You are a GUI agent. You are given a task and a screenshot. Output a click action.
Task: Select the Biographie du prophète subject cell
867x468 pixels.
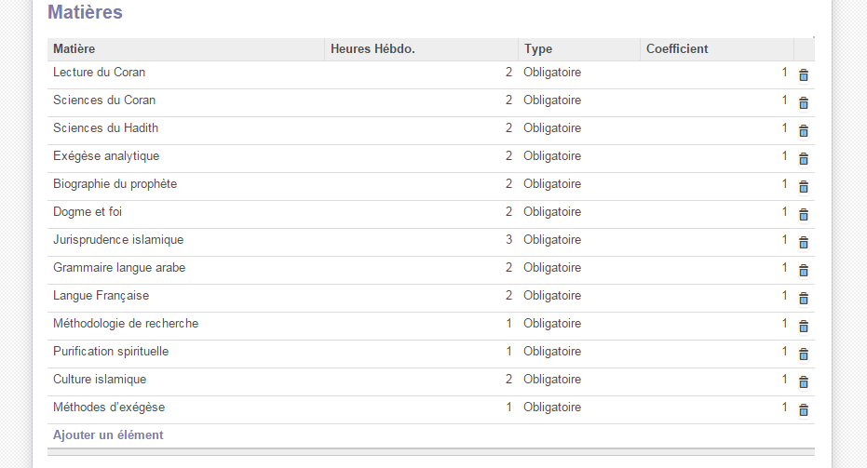[x=186, y=184]
